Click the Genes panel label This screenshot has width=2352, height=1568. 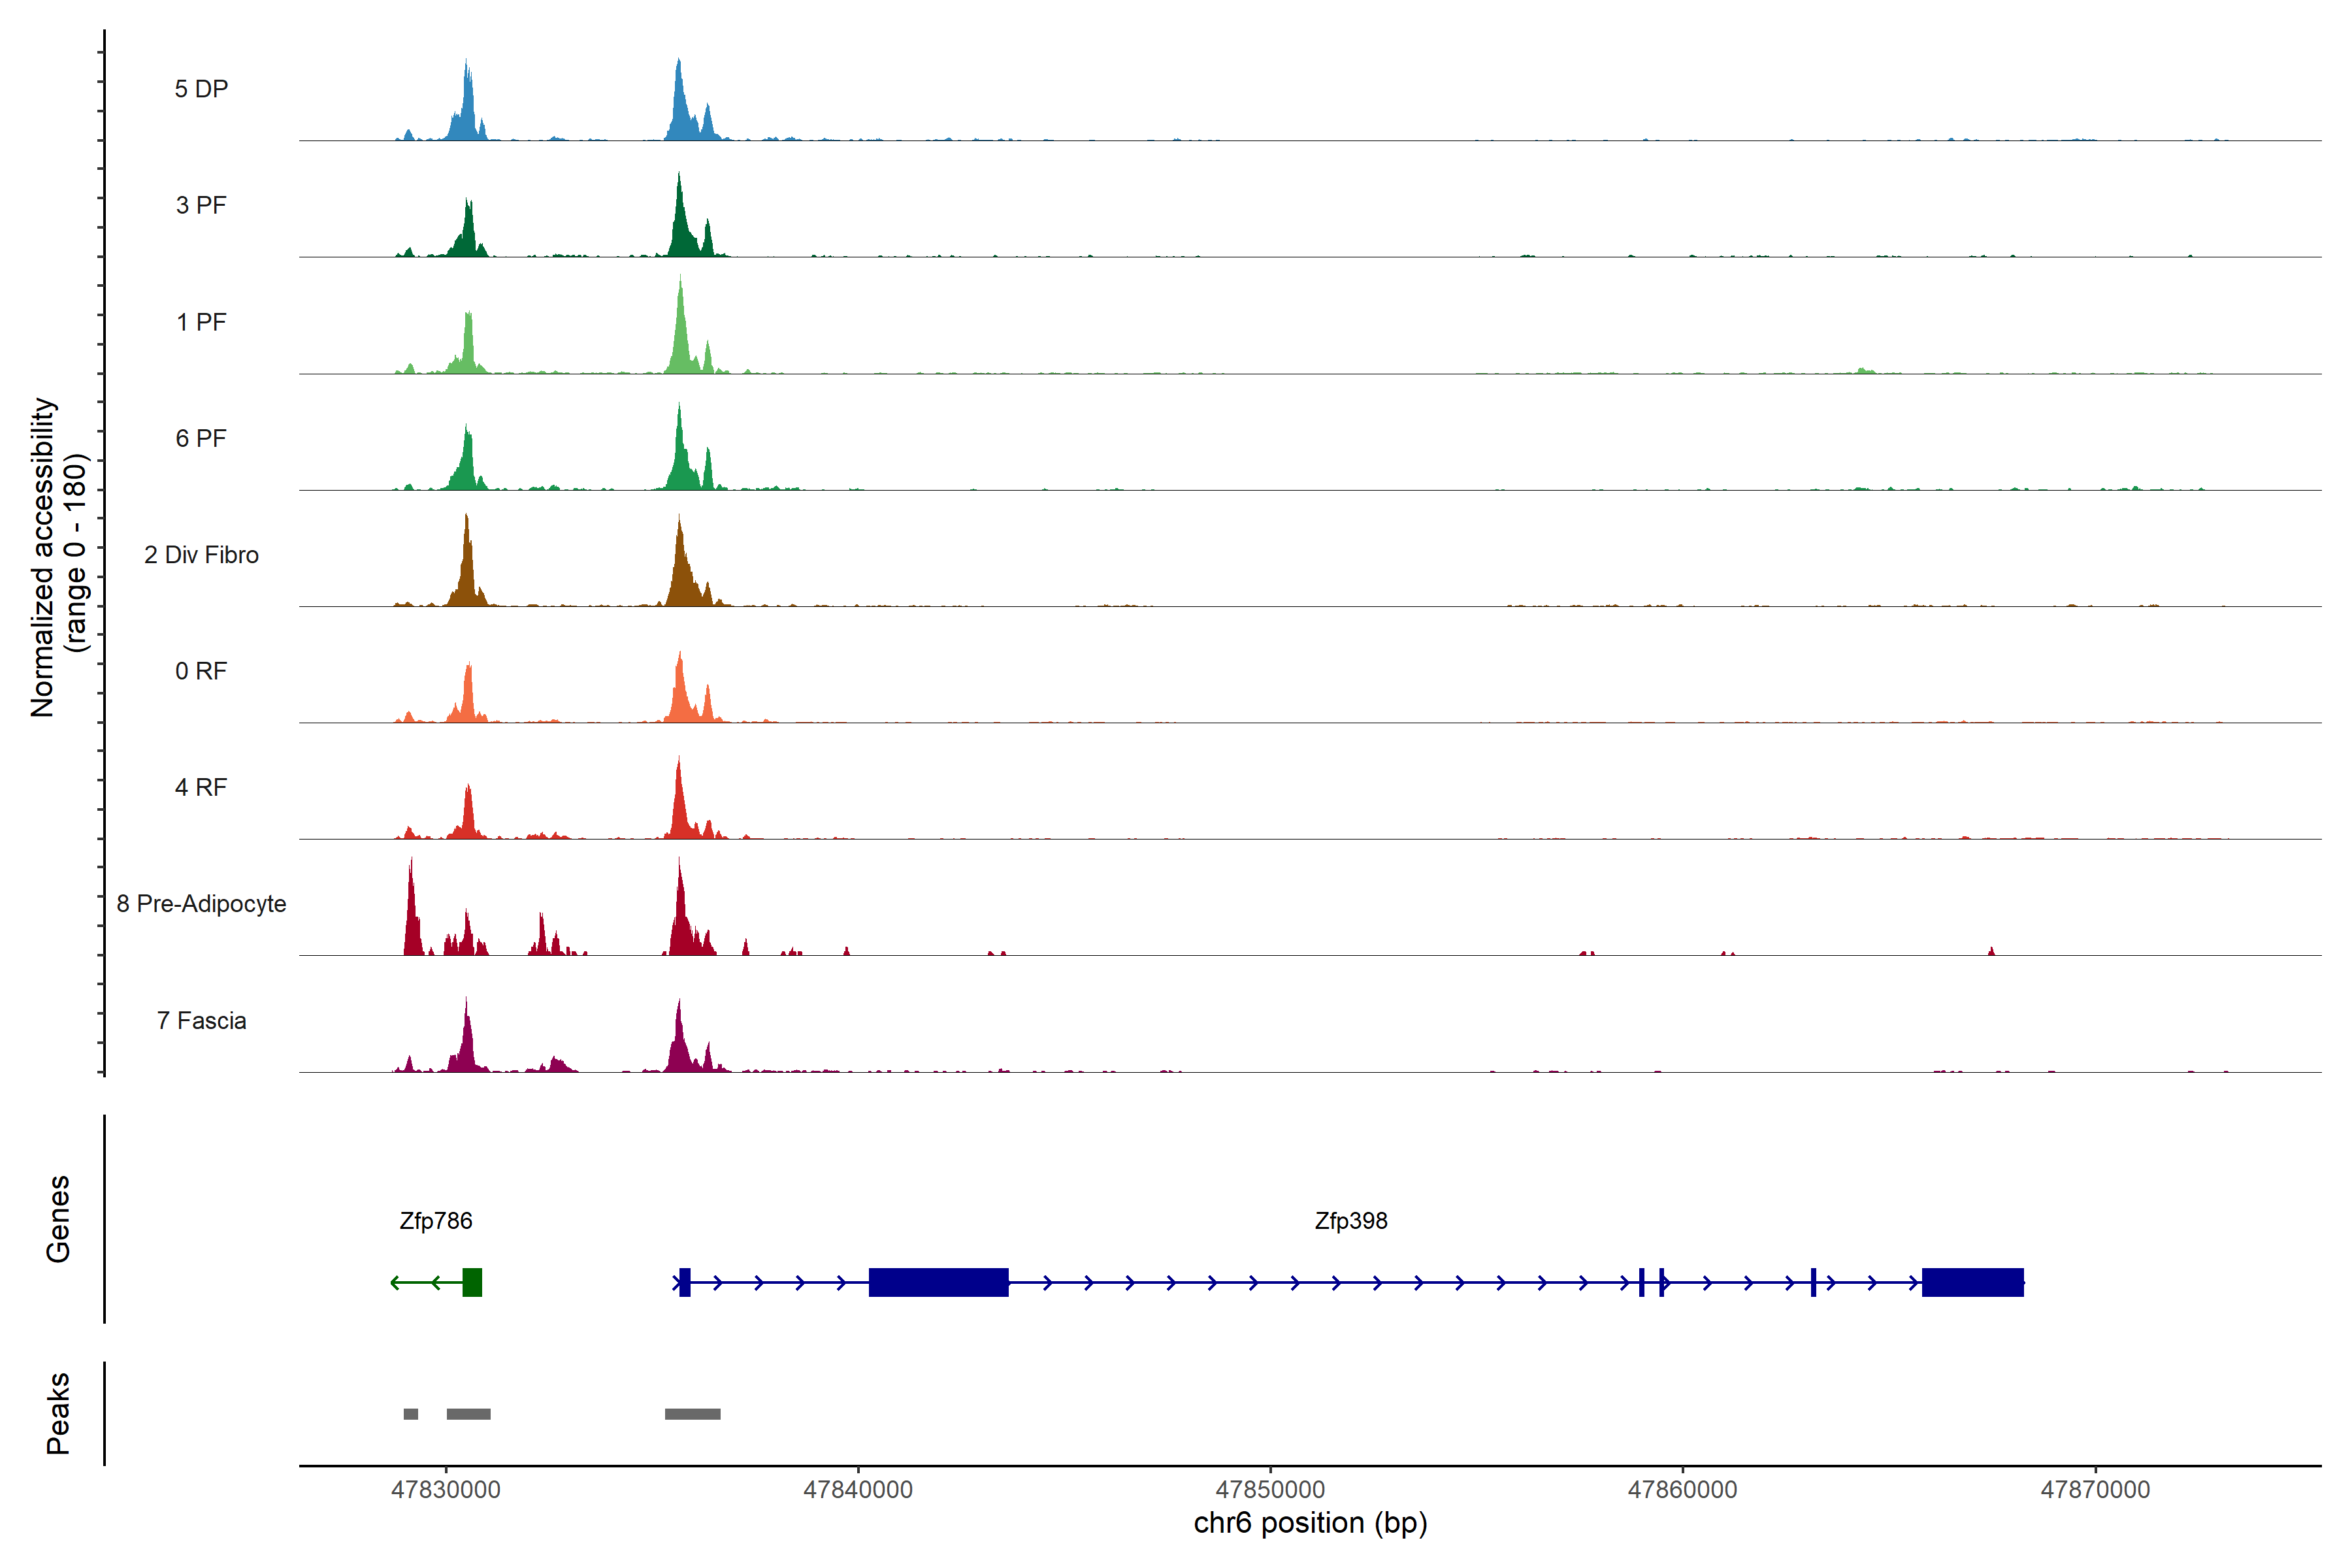[58, 1219]
